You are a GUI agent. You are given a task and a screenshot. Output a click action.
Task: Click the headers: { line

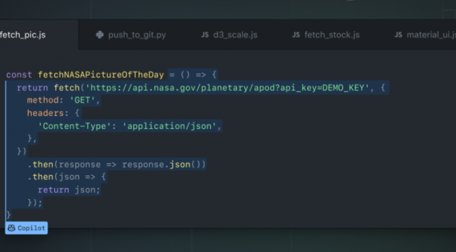(53, 113)
